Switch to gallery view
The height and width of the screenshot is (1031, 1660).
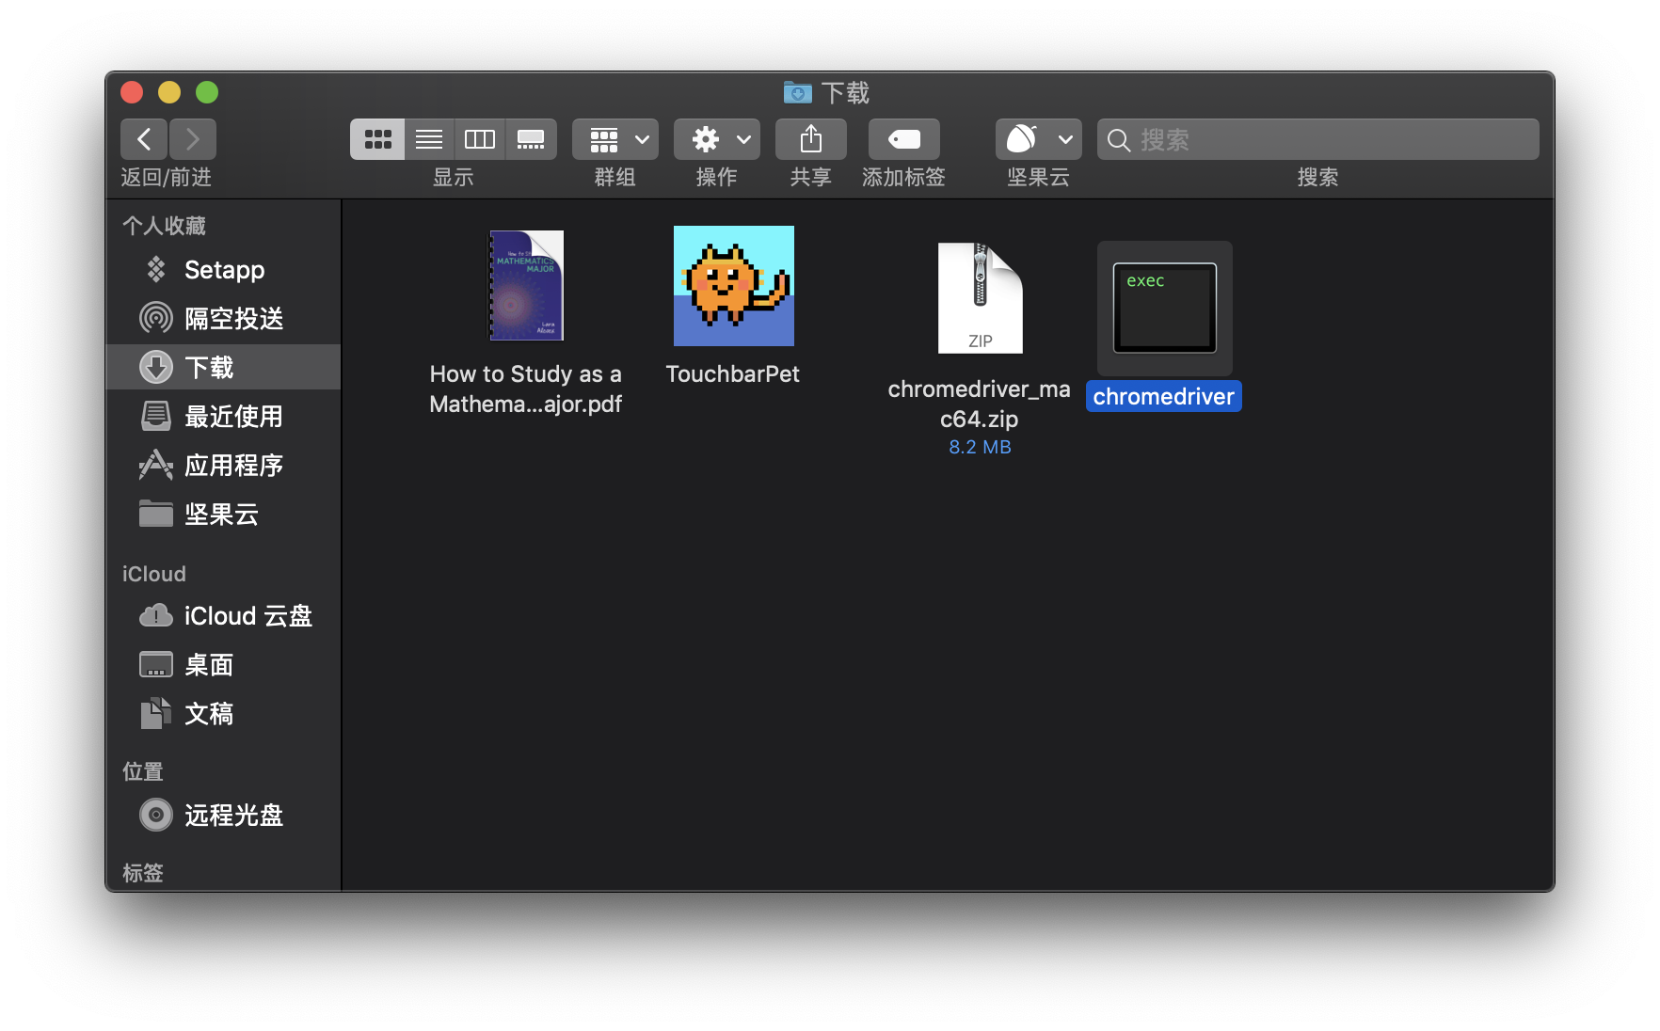[531, 138]
